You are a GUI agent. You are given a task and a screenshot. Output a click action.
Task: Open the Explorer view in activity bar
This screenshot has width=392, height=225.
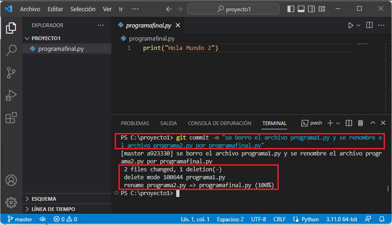coord(11,28)
